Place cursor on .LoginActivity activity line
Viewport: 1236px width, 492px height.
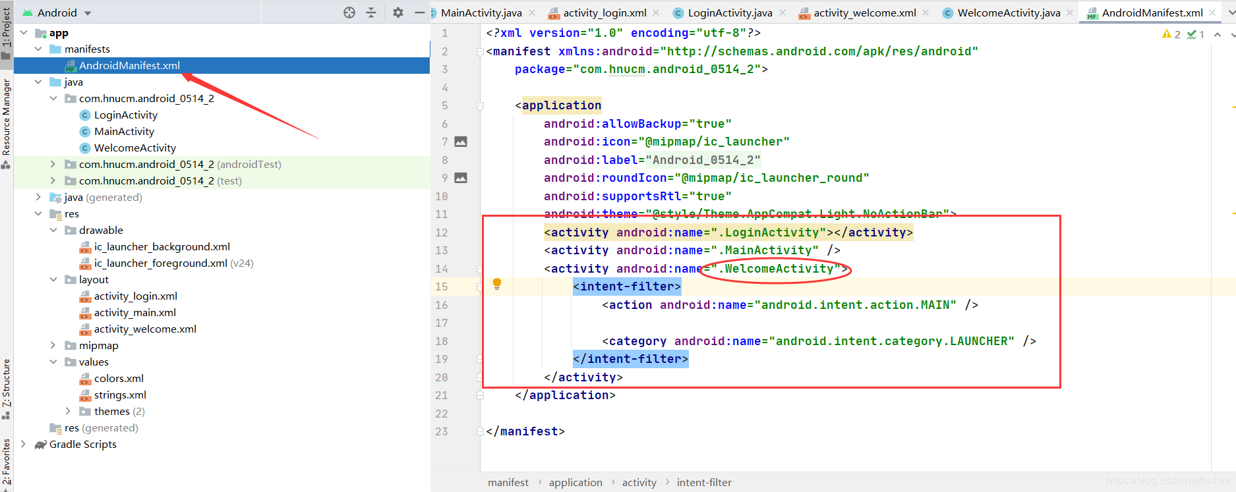[x=728, y=232]
